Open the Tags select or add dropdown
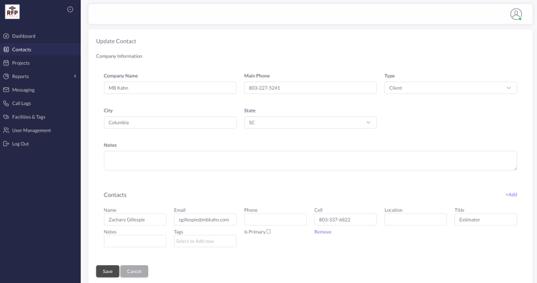The height and width of the screenshot is (283, 537). click(x=205, y=241)
